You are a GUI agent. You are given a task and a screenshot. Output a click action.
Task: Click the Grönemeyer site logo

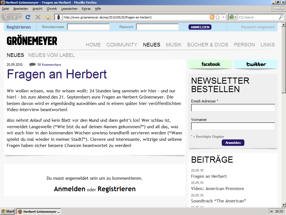click(x=32, y=41)
